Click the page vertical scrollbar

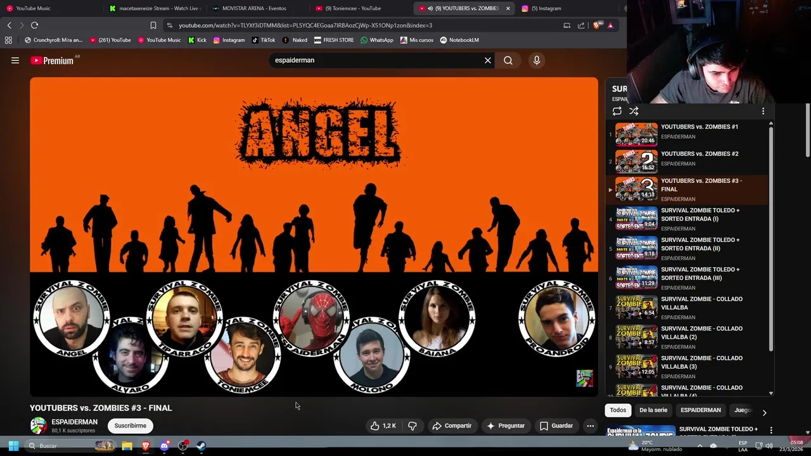click(x=807, y=130)
